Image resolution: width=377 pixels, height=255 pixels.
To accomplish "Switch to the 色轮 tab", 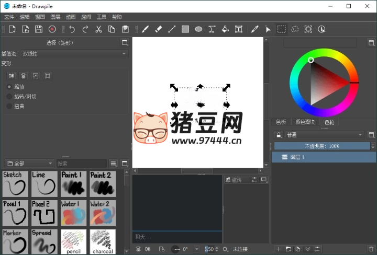I will point(329,122).
